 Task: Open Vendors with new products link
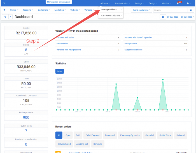(x=69, y=50)
